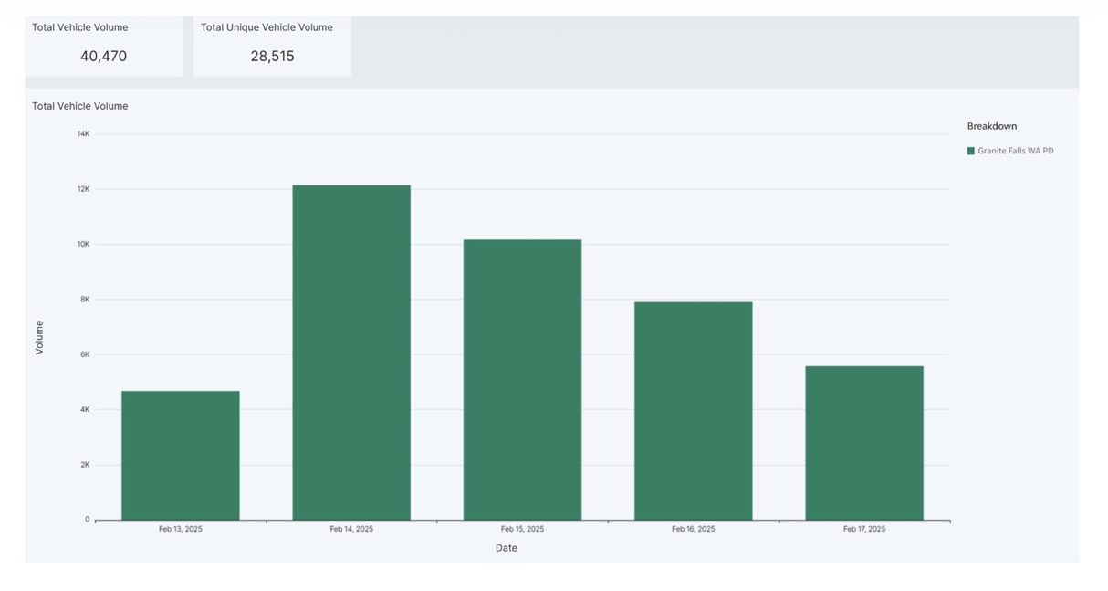Click the green Granite Falls legend swatch
Image resolution: width=1108 pixels, height=591 pixels.
[x=970, y=151]
